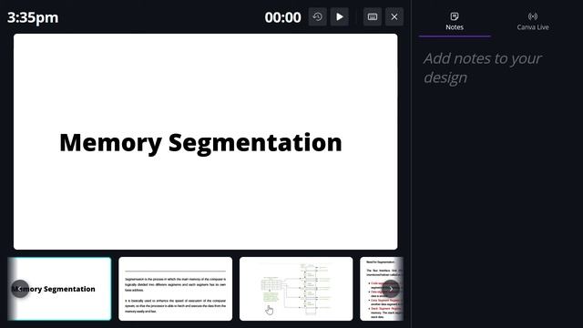Select the Memory Segmentation title slide thumbnail

tap(59, 289)
